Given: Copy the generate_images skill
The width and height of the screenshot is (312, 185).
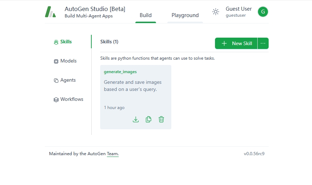Looking at the screenshot, I should coord(149,119).
